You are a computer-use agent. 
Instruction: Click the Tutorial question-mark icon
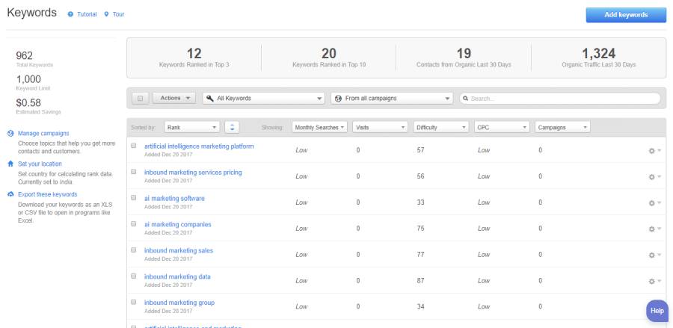pyautogui.click(x=70, y=14)
